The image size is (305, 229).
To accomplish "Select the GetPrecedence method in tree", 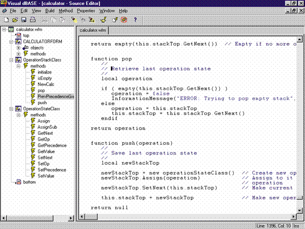I will pyautogui.click(x=52, y=145).
